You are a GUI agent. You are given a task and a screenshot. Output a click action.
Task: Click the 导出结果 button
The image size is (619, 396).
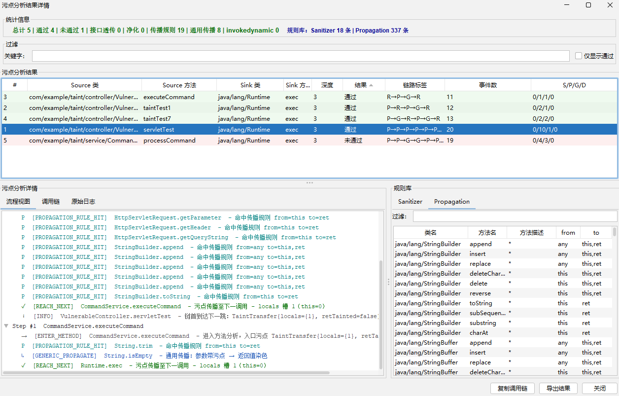click(558, 388)
